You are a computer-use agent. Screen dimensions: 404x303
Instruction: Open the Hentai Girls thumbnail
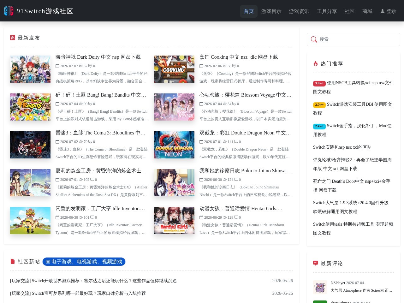[174, 221]
